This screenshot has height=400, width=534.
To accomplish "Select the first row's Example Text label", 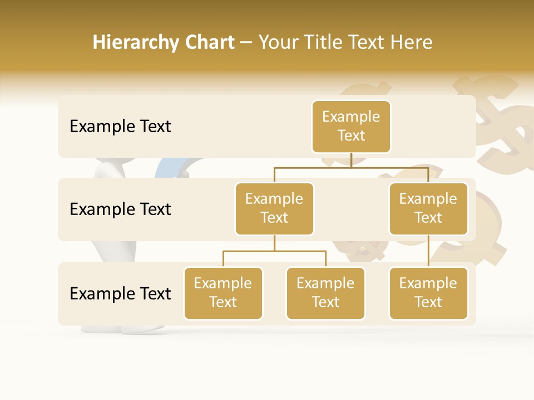I will click(x=120, y=127).
